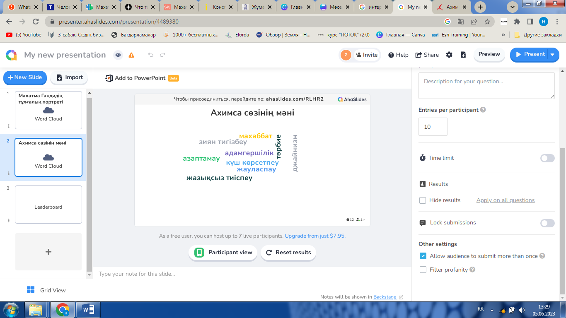Click the slide panel vertical scrollbar
This screenshot has width=566, height=318.
coord(89,185)
